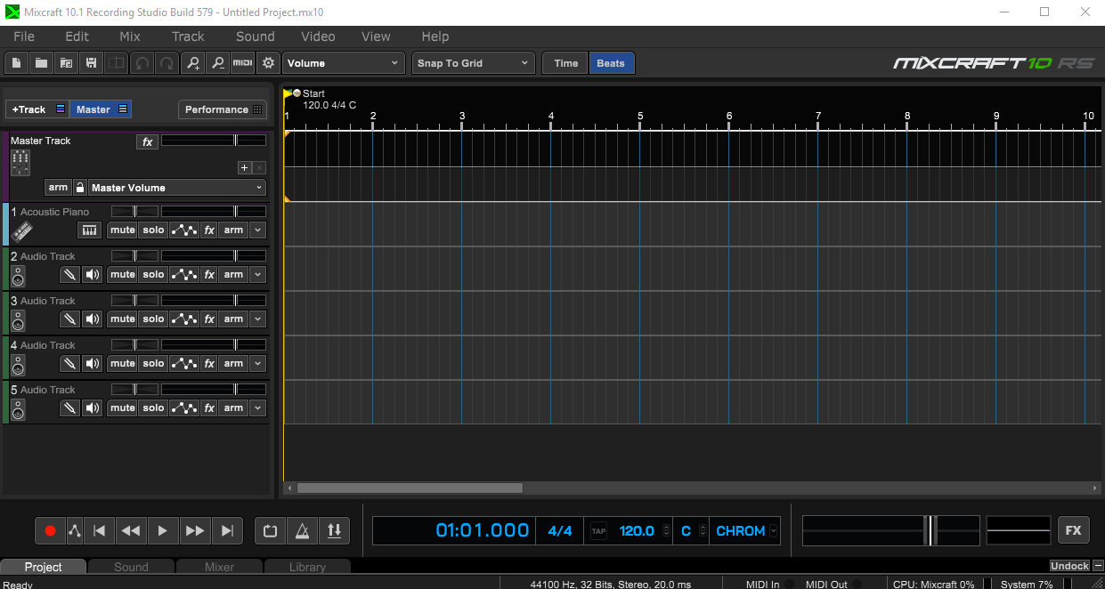Open preferences with the gear icon

(x=267, y=63)
